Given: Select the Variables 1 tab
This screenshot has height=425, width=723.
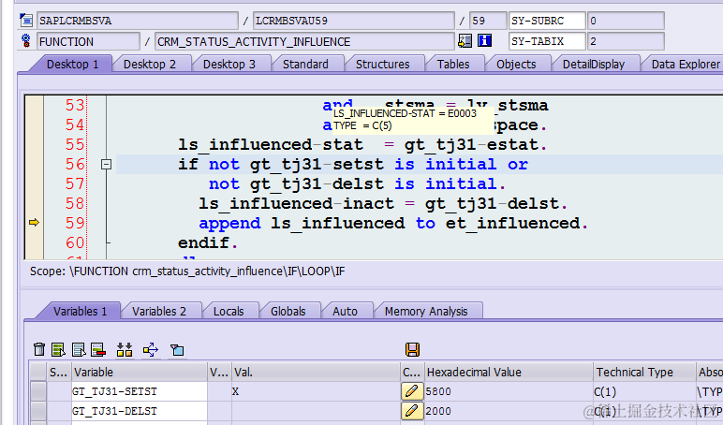Looking at the screenshot, I should (x=80, y=311).
